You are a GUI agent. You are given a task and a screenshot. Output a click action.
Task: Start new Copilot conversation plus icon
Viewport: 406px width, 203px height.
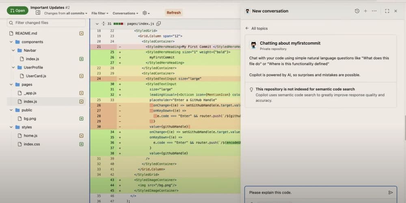(365, 11)
